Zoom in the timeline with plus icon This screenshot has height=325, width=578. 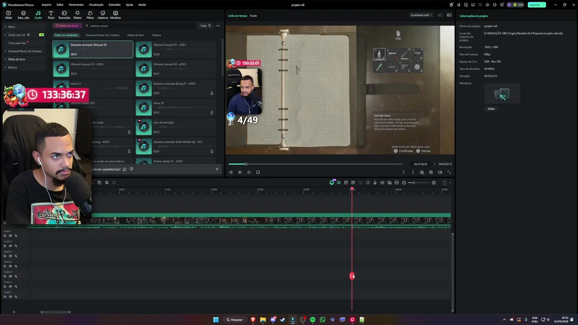[x=434, y=183]
